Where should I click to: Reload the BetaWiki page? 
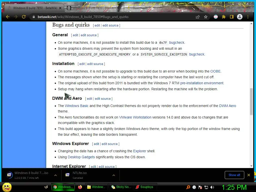pyautogui.click(x=24, y=17)
